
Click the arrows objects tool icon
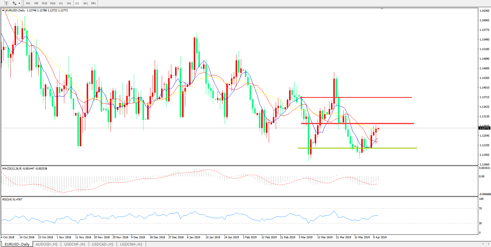click(14, 3)
